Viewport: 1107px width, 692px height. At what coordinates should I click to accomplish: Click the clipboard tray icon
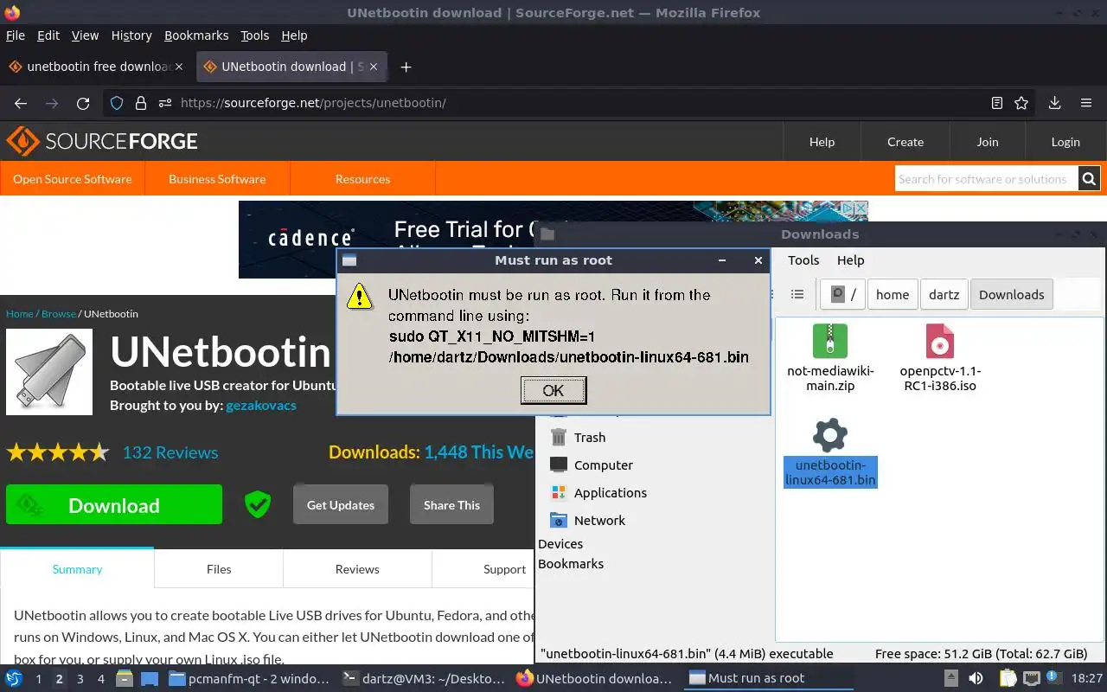click(1008, 678)
